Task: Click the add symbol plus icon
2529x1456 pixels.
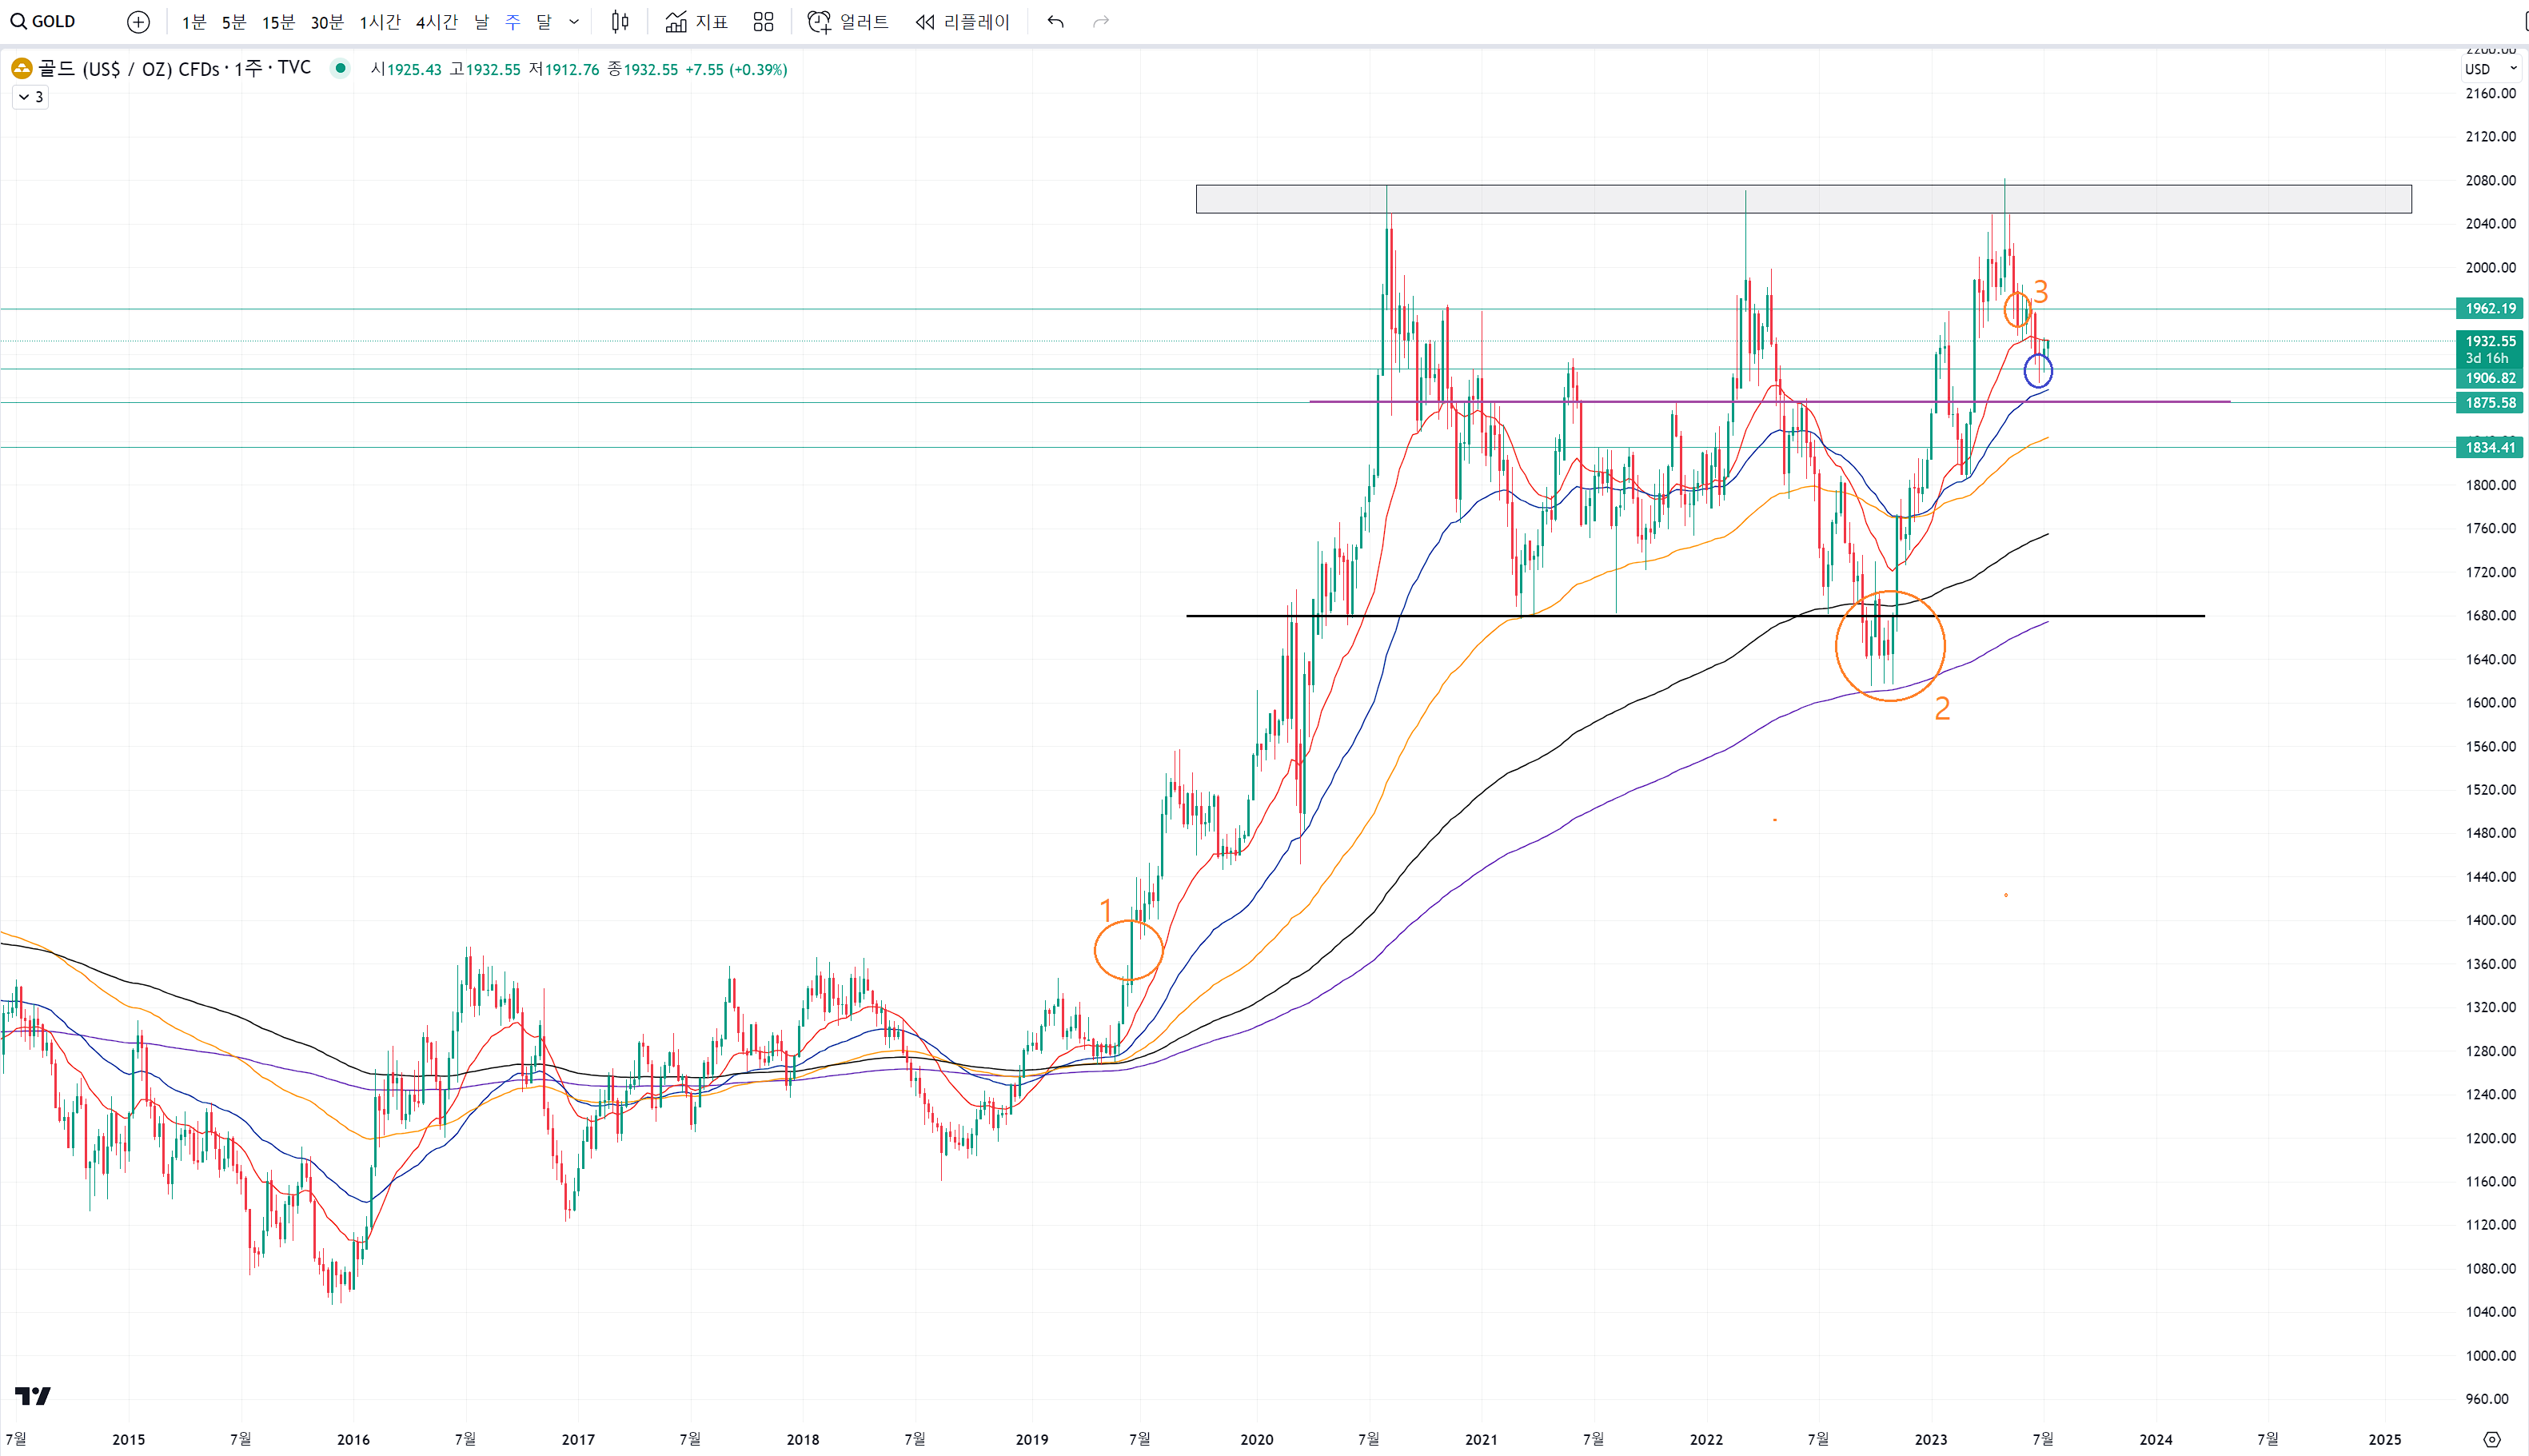Action: point(138,22)
